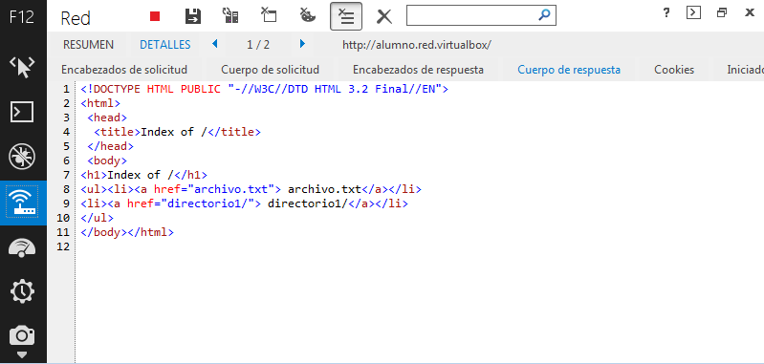The width and height of the screenshot is (764, 364).
Task: Clear browser cache icon
Action: click(268, 15)
